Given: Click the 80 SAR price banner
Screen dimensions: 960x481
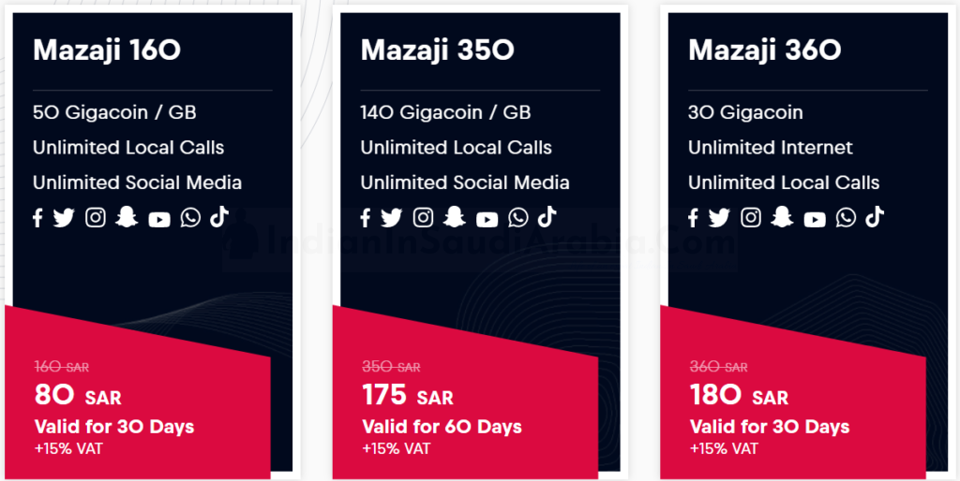Looking at the screenshot, I should pos(78,397).
